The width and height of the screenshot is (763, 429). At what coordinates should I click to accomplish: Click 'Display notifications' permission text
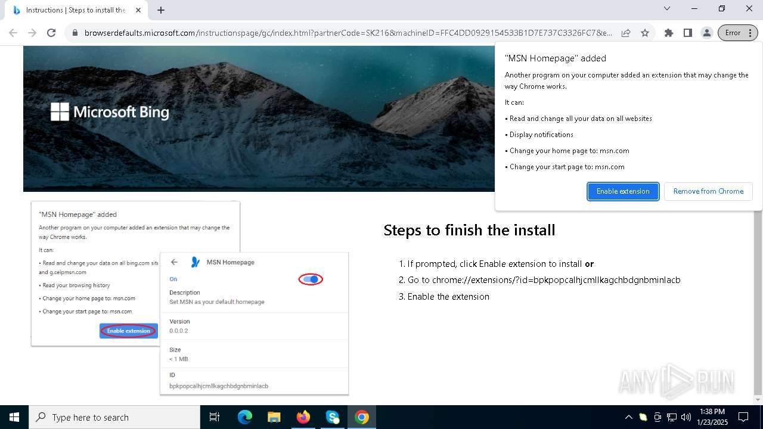coord(541,135)
